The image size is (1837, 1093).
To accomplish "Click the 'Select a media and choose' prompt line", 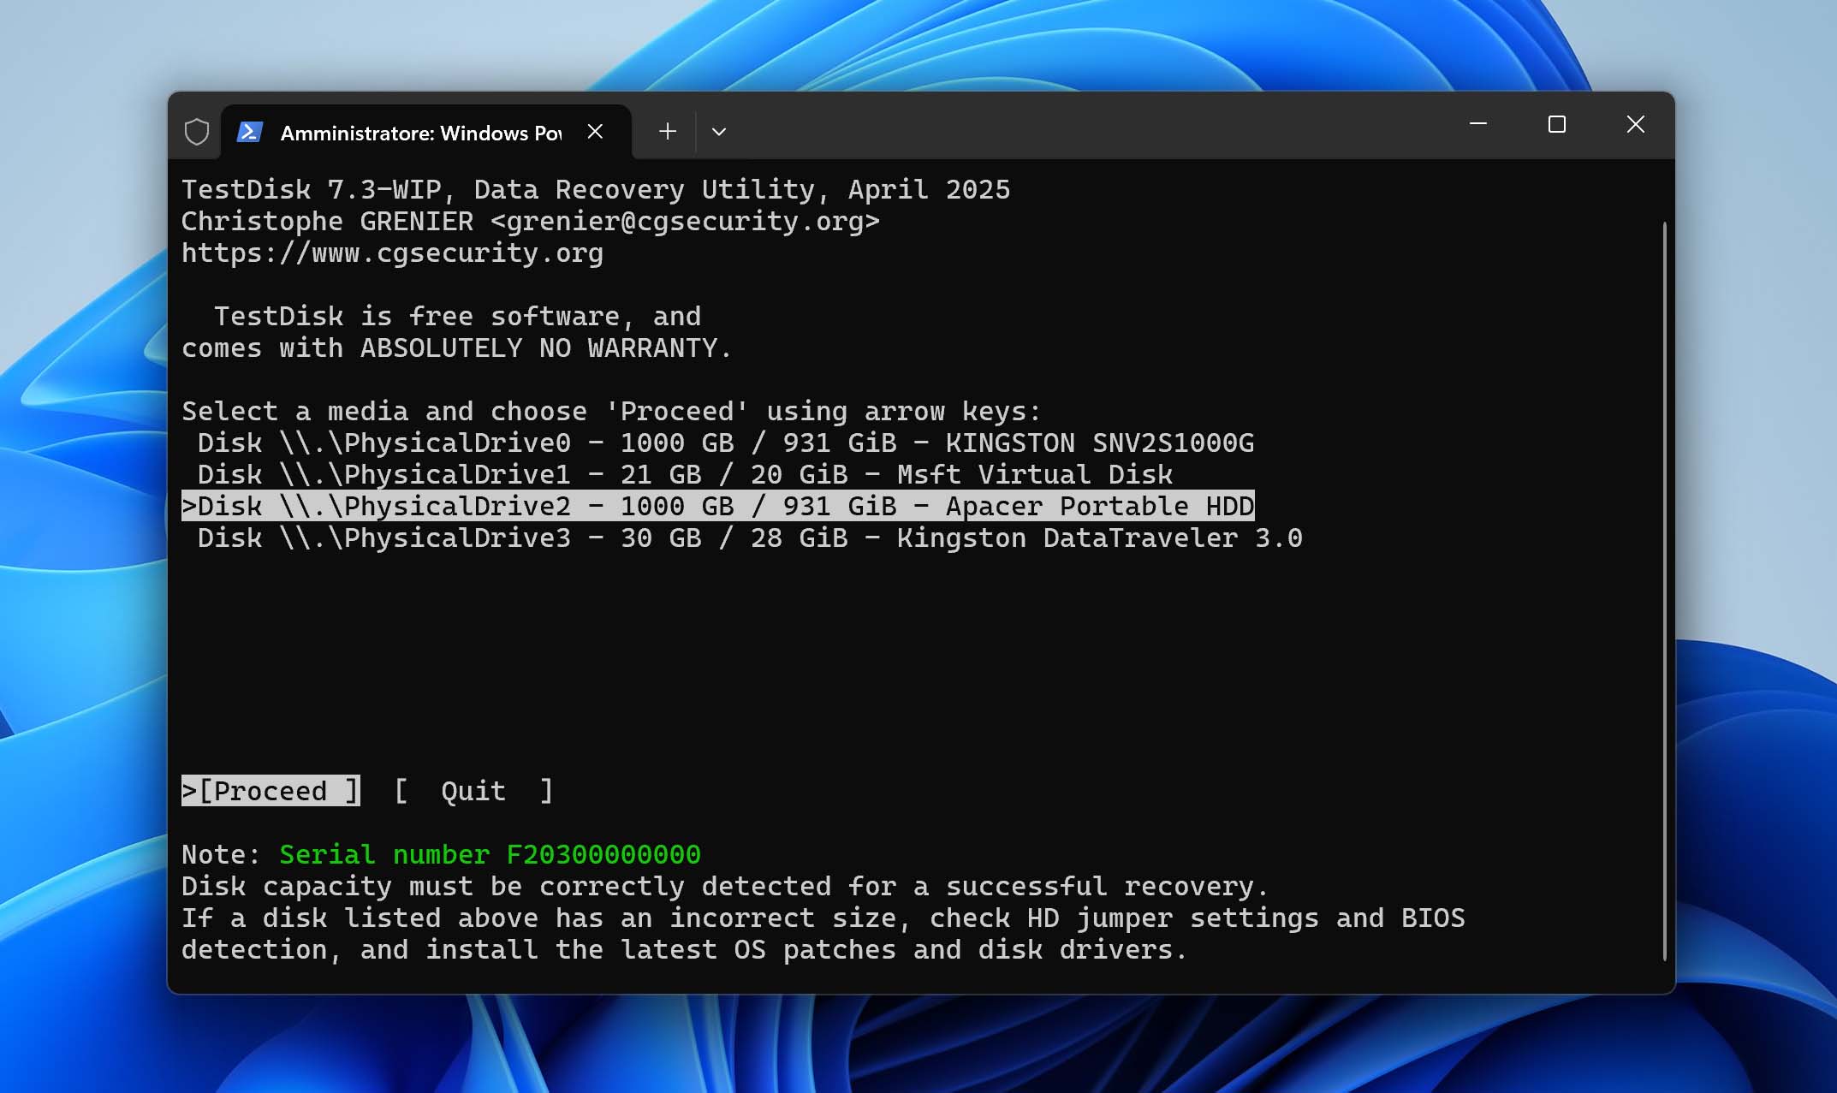I will [611, 412].
